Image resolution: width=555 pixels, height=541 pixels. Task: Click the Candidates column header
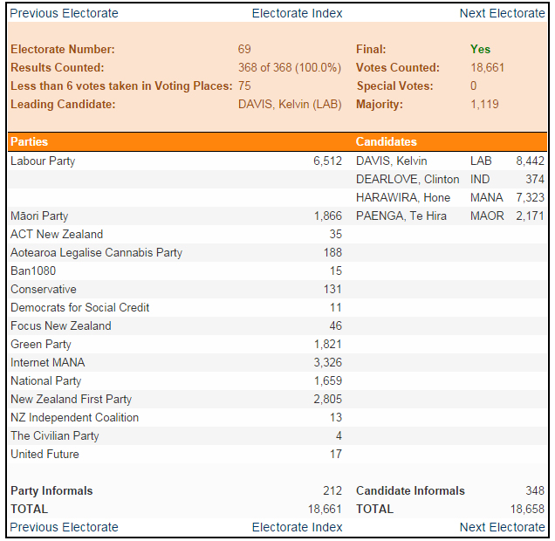coord(387,141)
